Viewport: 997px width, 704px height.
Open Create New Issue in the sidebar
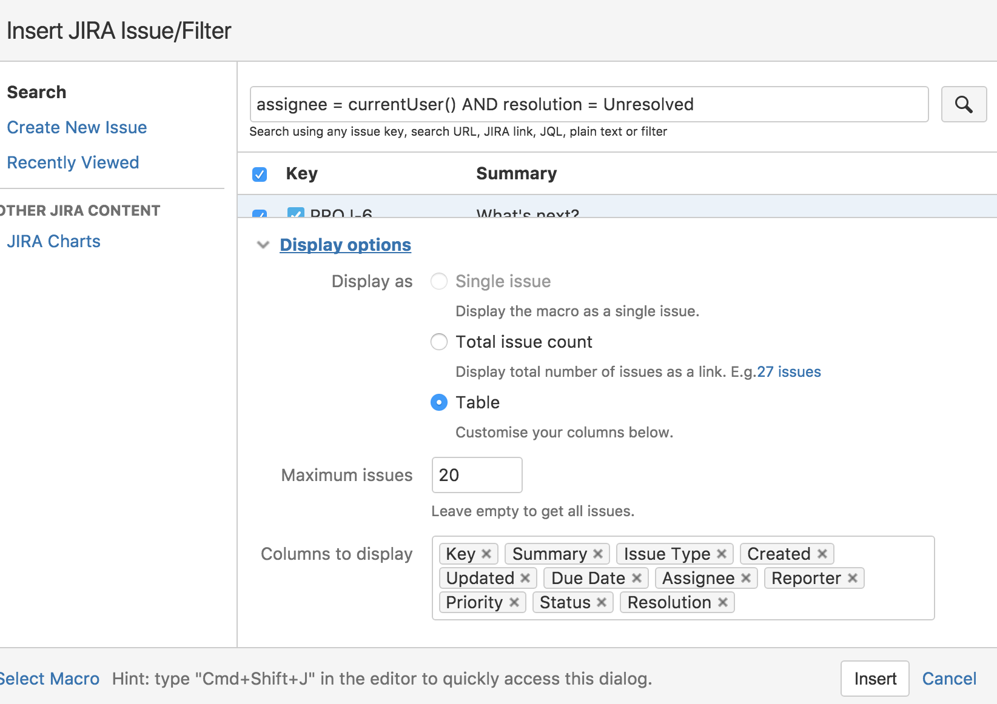click(76, 127)
